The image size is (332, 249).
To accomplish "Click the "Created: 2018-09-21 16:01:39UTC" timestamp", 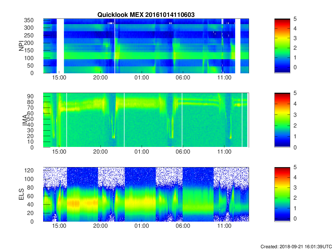I will (x=296, y=247).
